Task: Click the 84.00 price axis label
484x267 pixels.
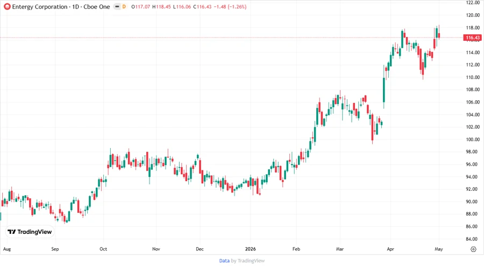Action: coord(473,239)
